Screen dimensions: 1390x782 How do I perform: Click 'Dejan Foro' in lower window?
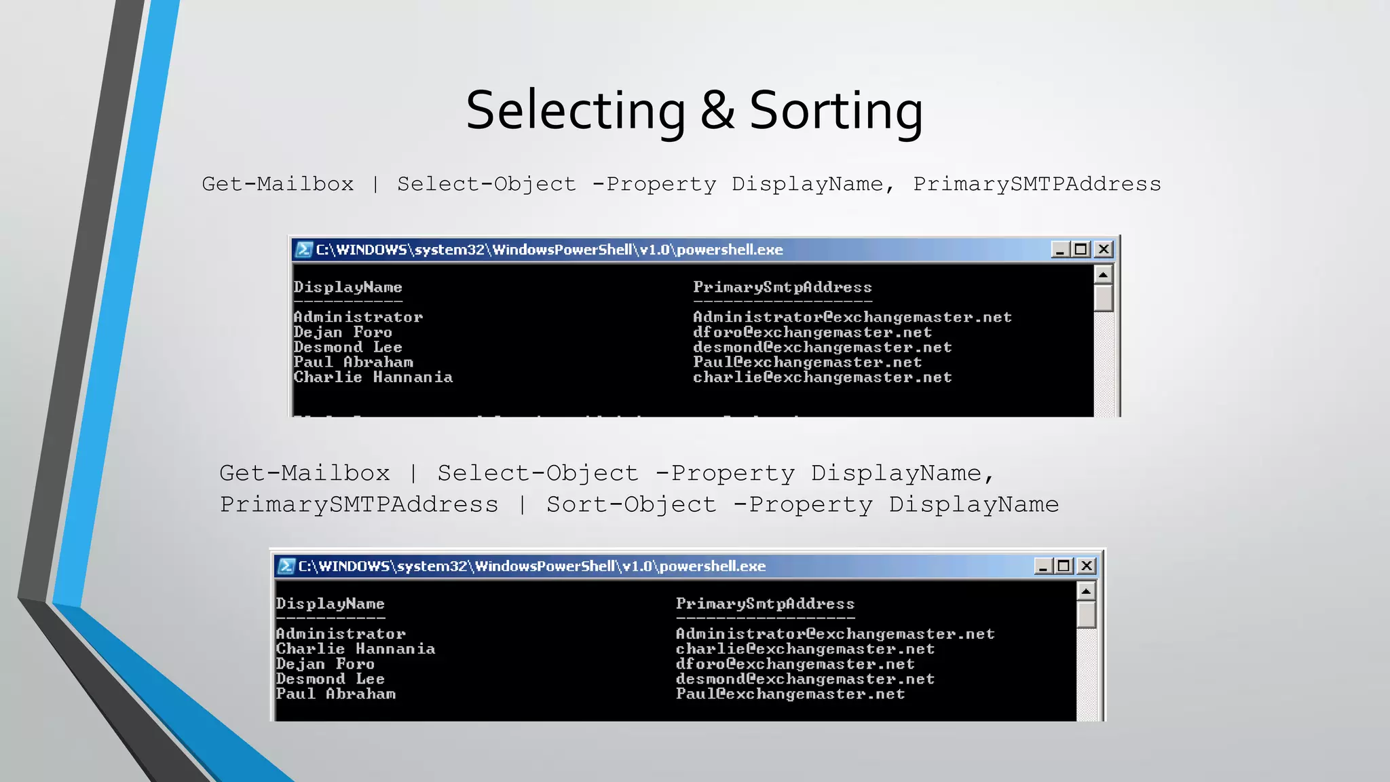click(325, 664)
